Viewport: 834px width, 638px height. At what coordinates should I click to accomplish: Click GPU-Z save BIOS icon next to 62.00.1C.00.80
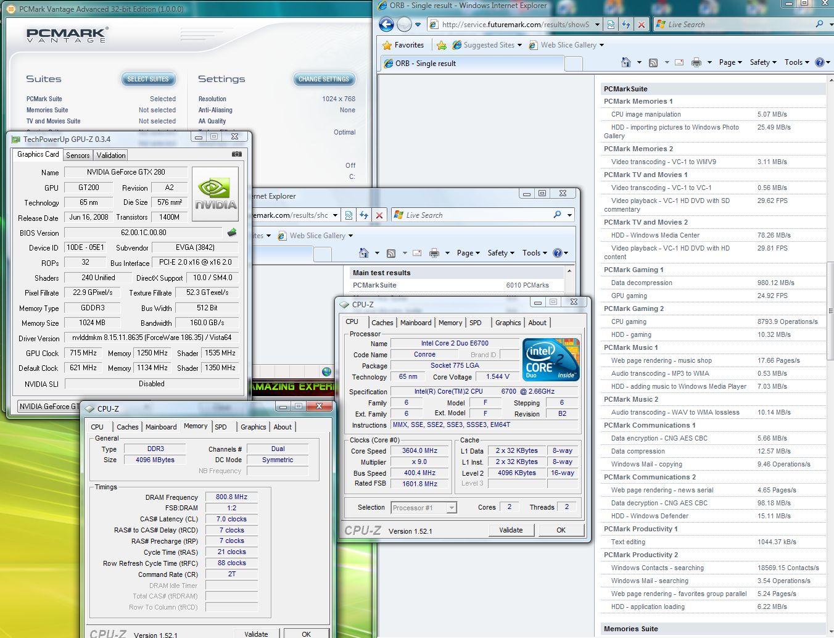click(x=232, y=233)
